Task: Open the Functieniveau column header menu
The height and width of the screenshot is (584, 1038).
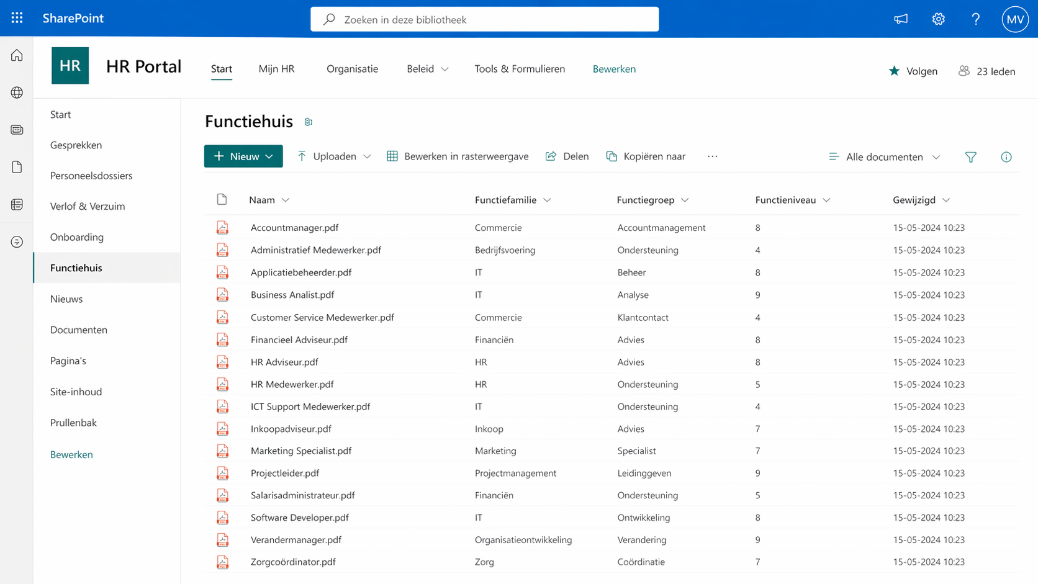Action: 792,200
